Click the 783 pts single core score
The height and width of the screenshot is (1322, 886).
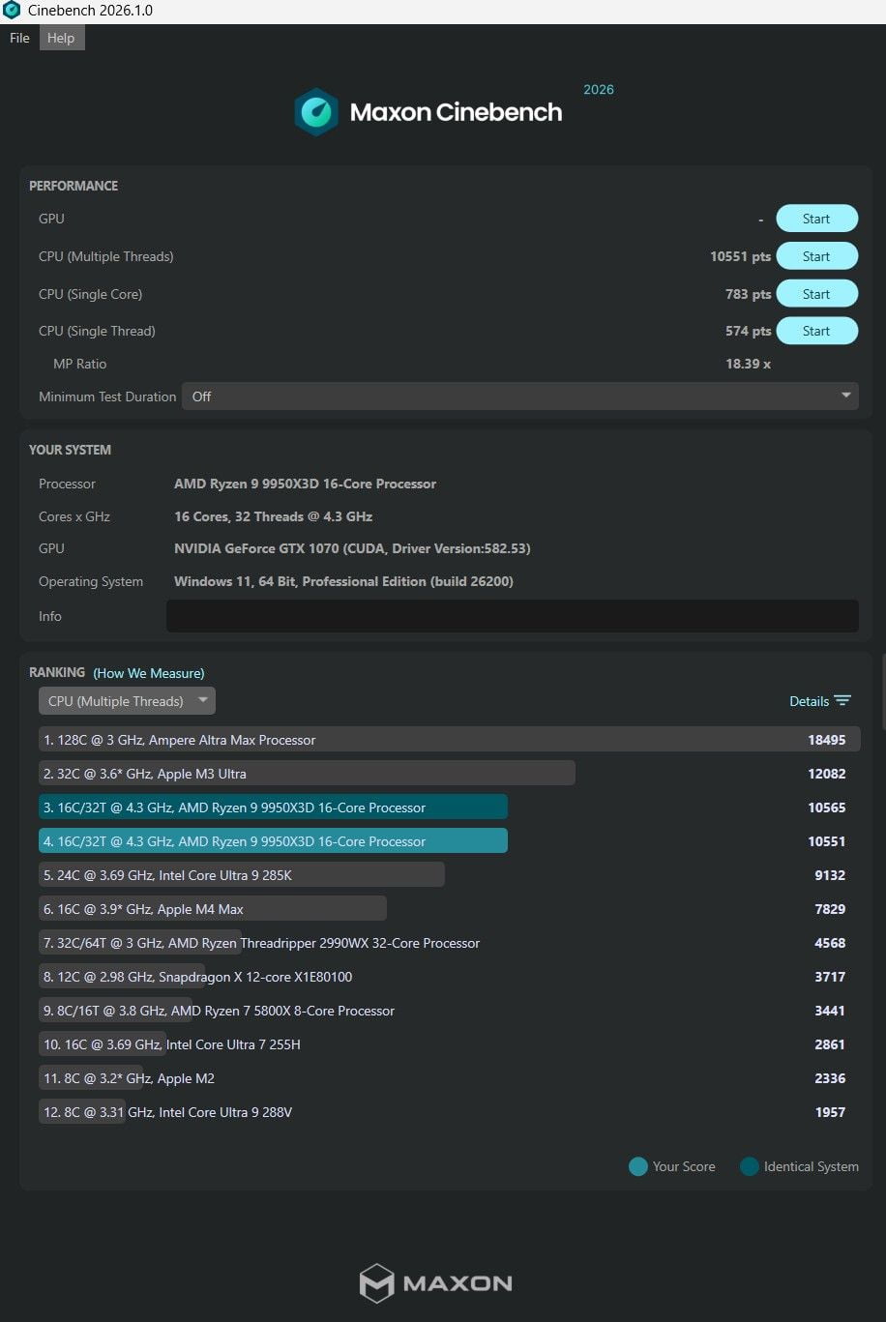(x=748, y=294)
